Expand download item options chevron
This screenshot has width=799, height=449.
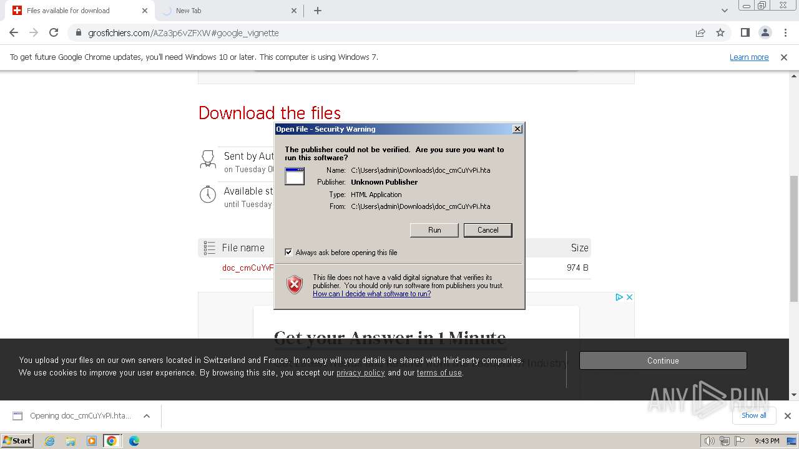coord(147,416)
